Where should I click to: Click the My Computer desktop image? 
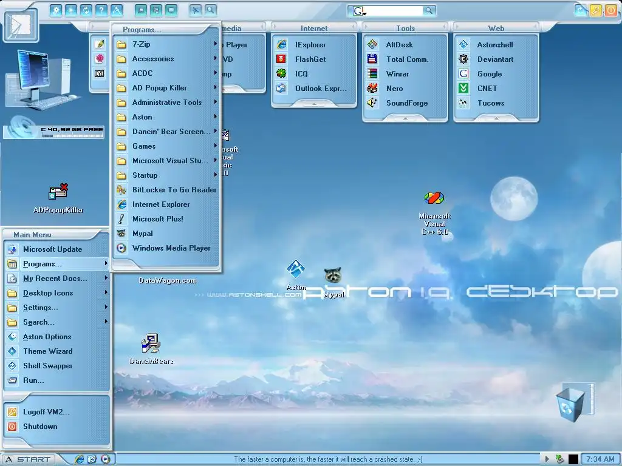point(43,80)
